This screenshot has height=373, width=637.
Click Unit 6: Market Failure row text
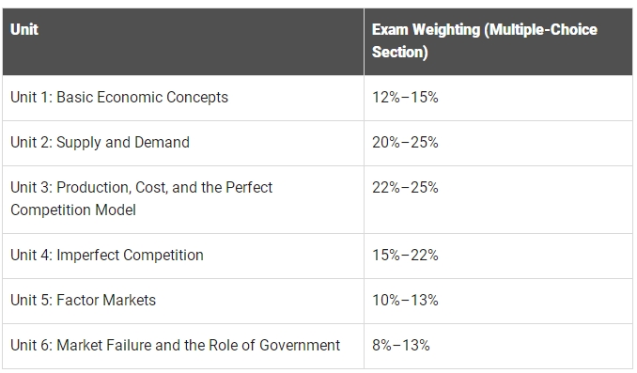tap(175, 346)
